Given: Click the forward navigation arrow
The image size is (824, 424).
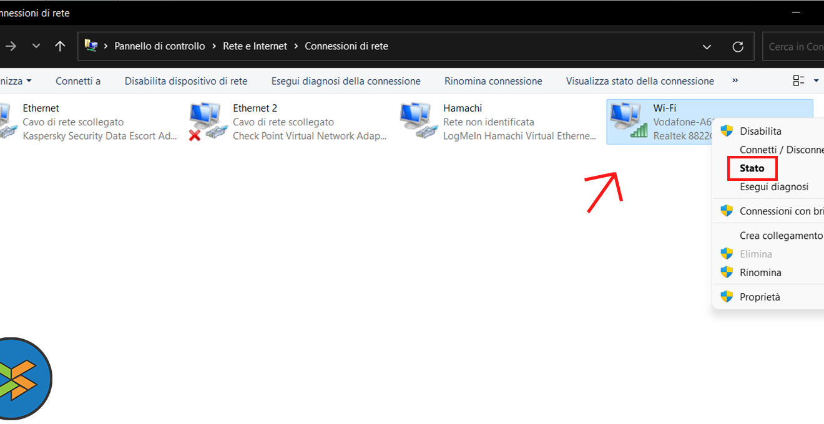Looking at the screenshot, I should click(x=11, y=46).
